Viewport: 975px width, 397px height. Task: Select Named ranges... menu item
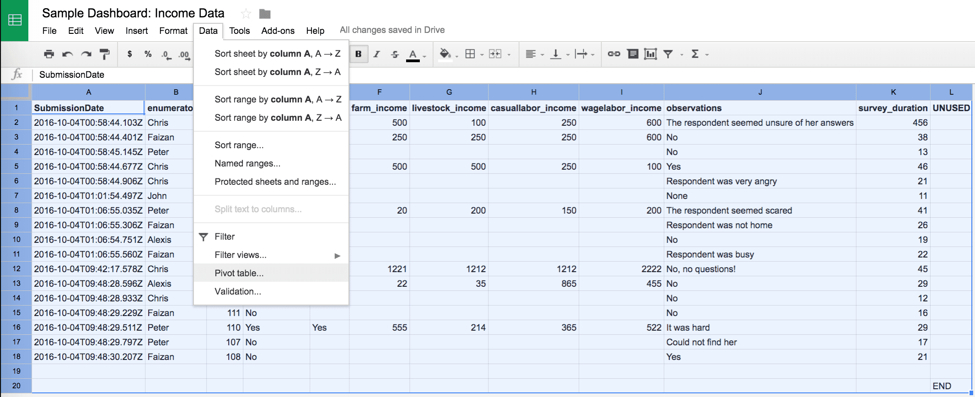(x=271, y=163)
